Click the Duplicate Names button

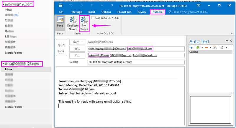[73, 24]
